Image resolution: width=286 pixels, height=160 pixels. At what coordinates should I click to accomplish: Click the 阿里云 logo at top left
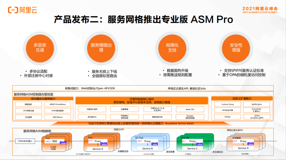click(x=23, y=10)
